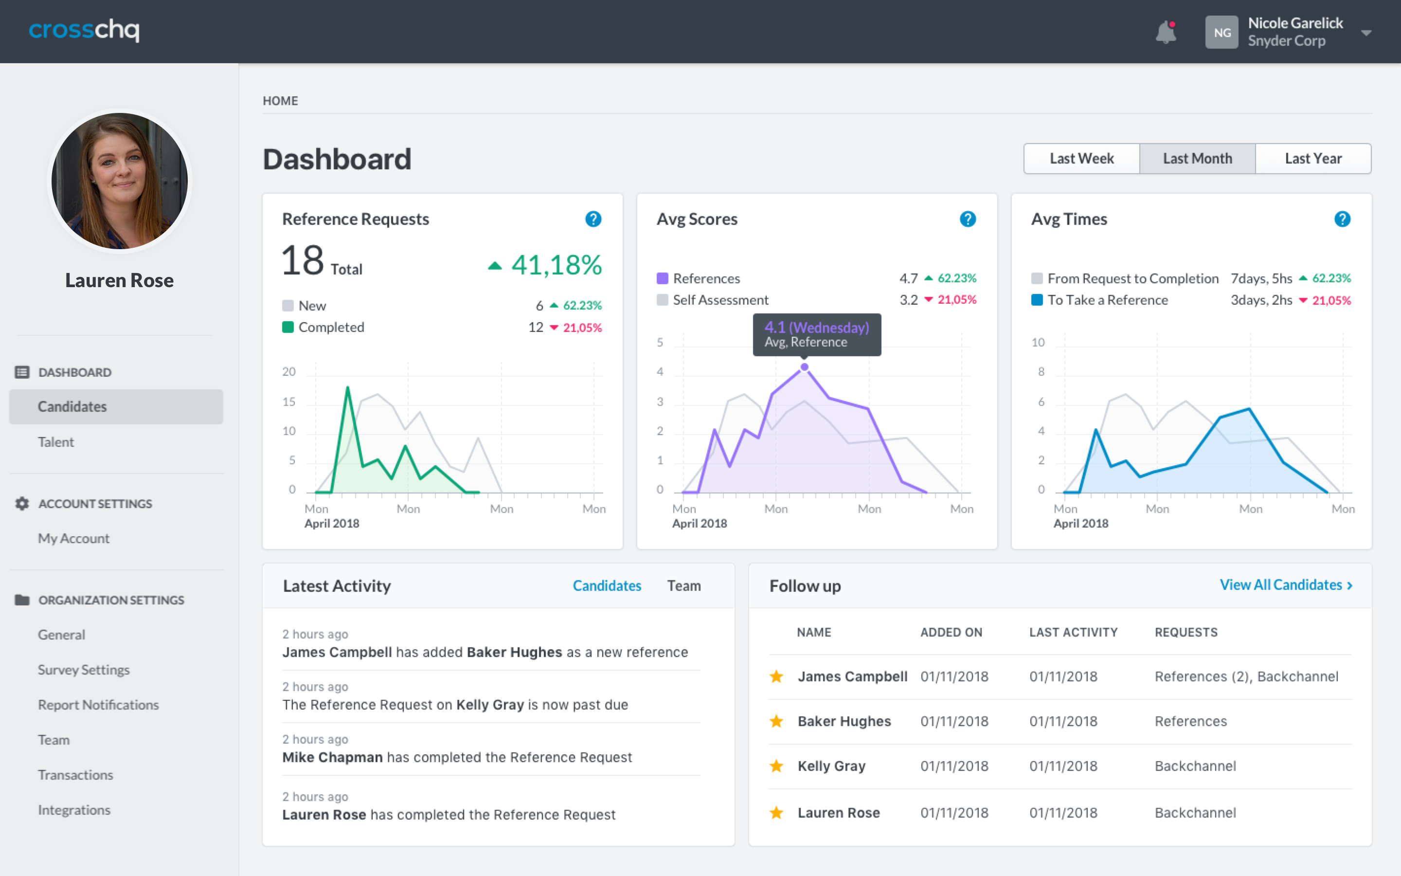This screenshot has width=1401, height=876.
Task: Click the Avg Times help icon
Action: tap(1342, 219)
